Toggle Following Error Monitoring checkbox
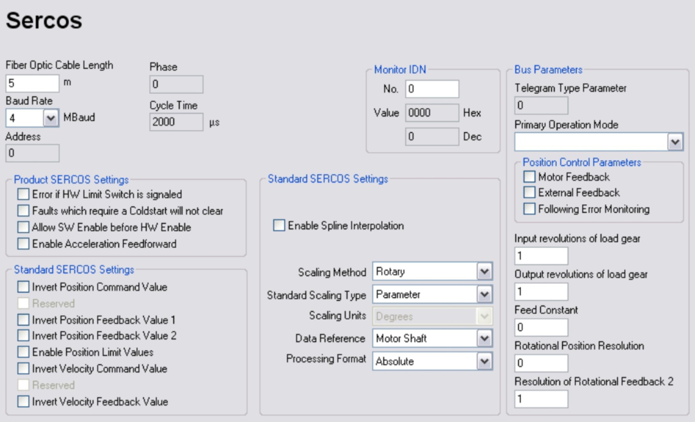Image resolution: width=695 pixels, height=422 pixels. (x=529, y=209)
